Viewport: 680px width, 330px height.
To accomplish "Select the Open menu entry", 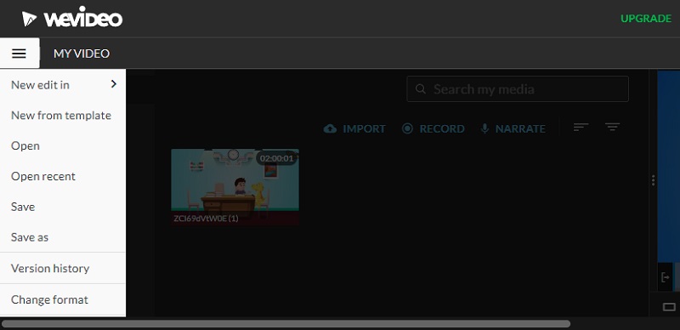I will tap(25, 146).
